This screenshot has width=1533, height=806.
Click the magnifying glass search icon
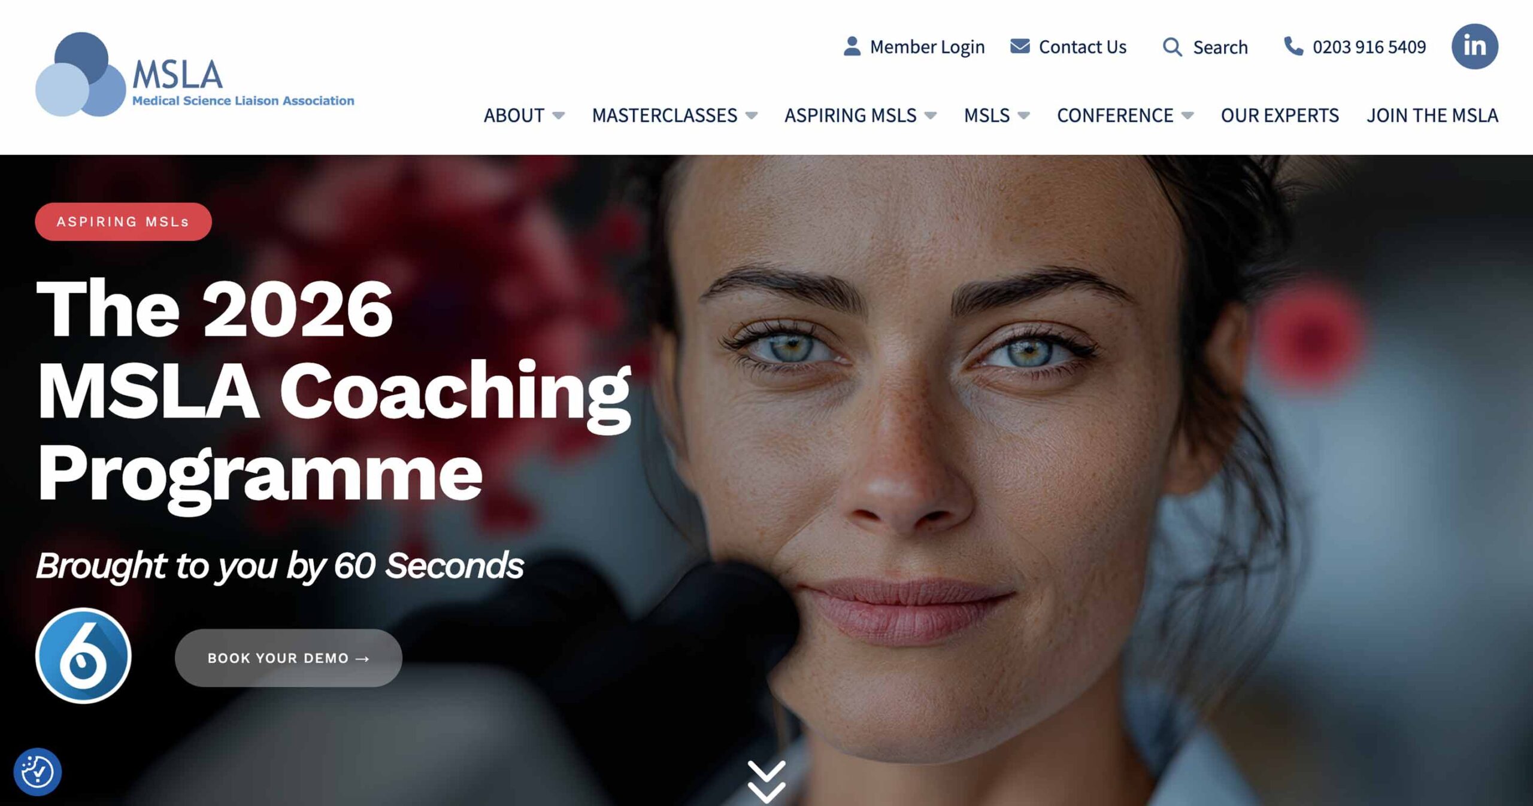click(x=1172, y=47)
